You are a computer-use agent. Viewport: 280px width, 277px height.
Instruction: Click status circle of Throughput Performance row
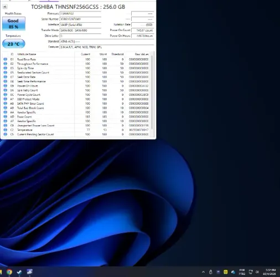click(x=6, y=64)
